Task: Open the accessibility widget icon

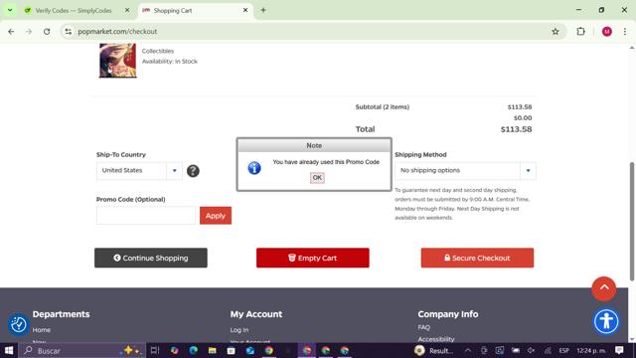Action: click(606, 321)
